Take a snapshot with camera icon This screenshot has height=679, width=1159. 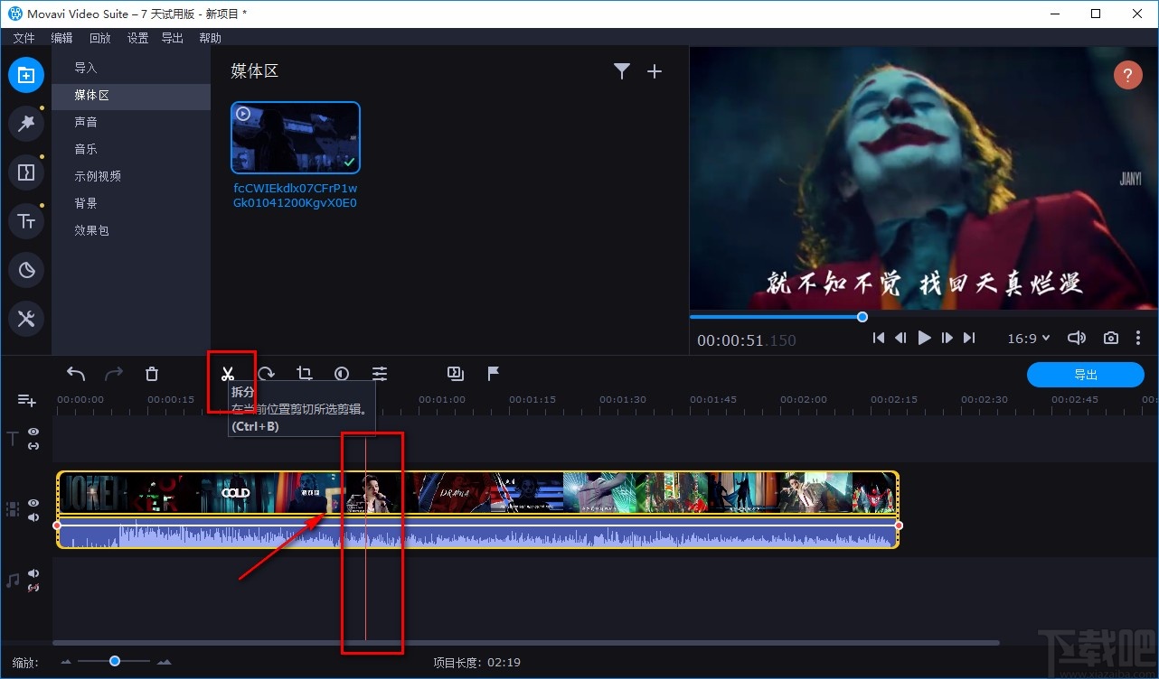click(x=1111, y=338)
